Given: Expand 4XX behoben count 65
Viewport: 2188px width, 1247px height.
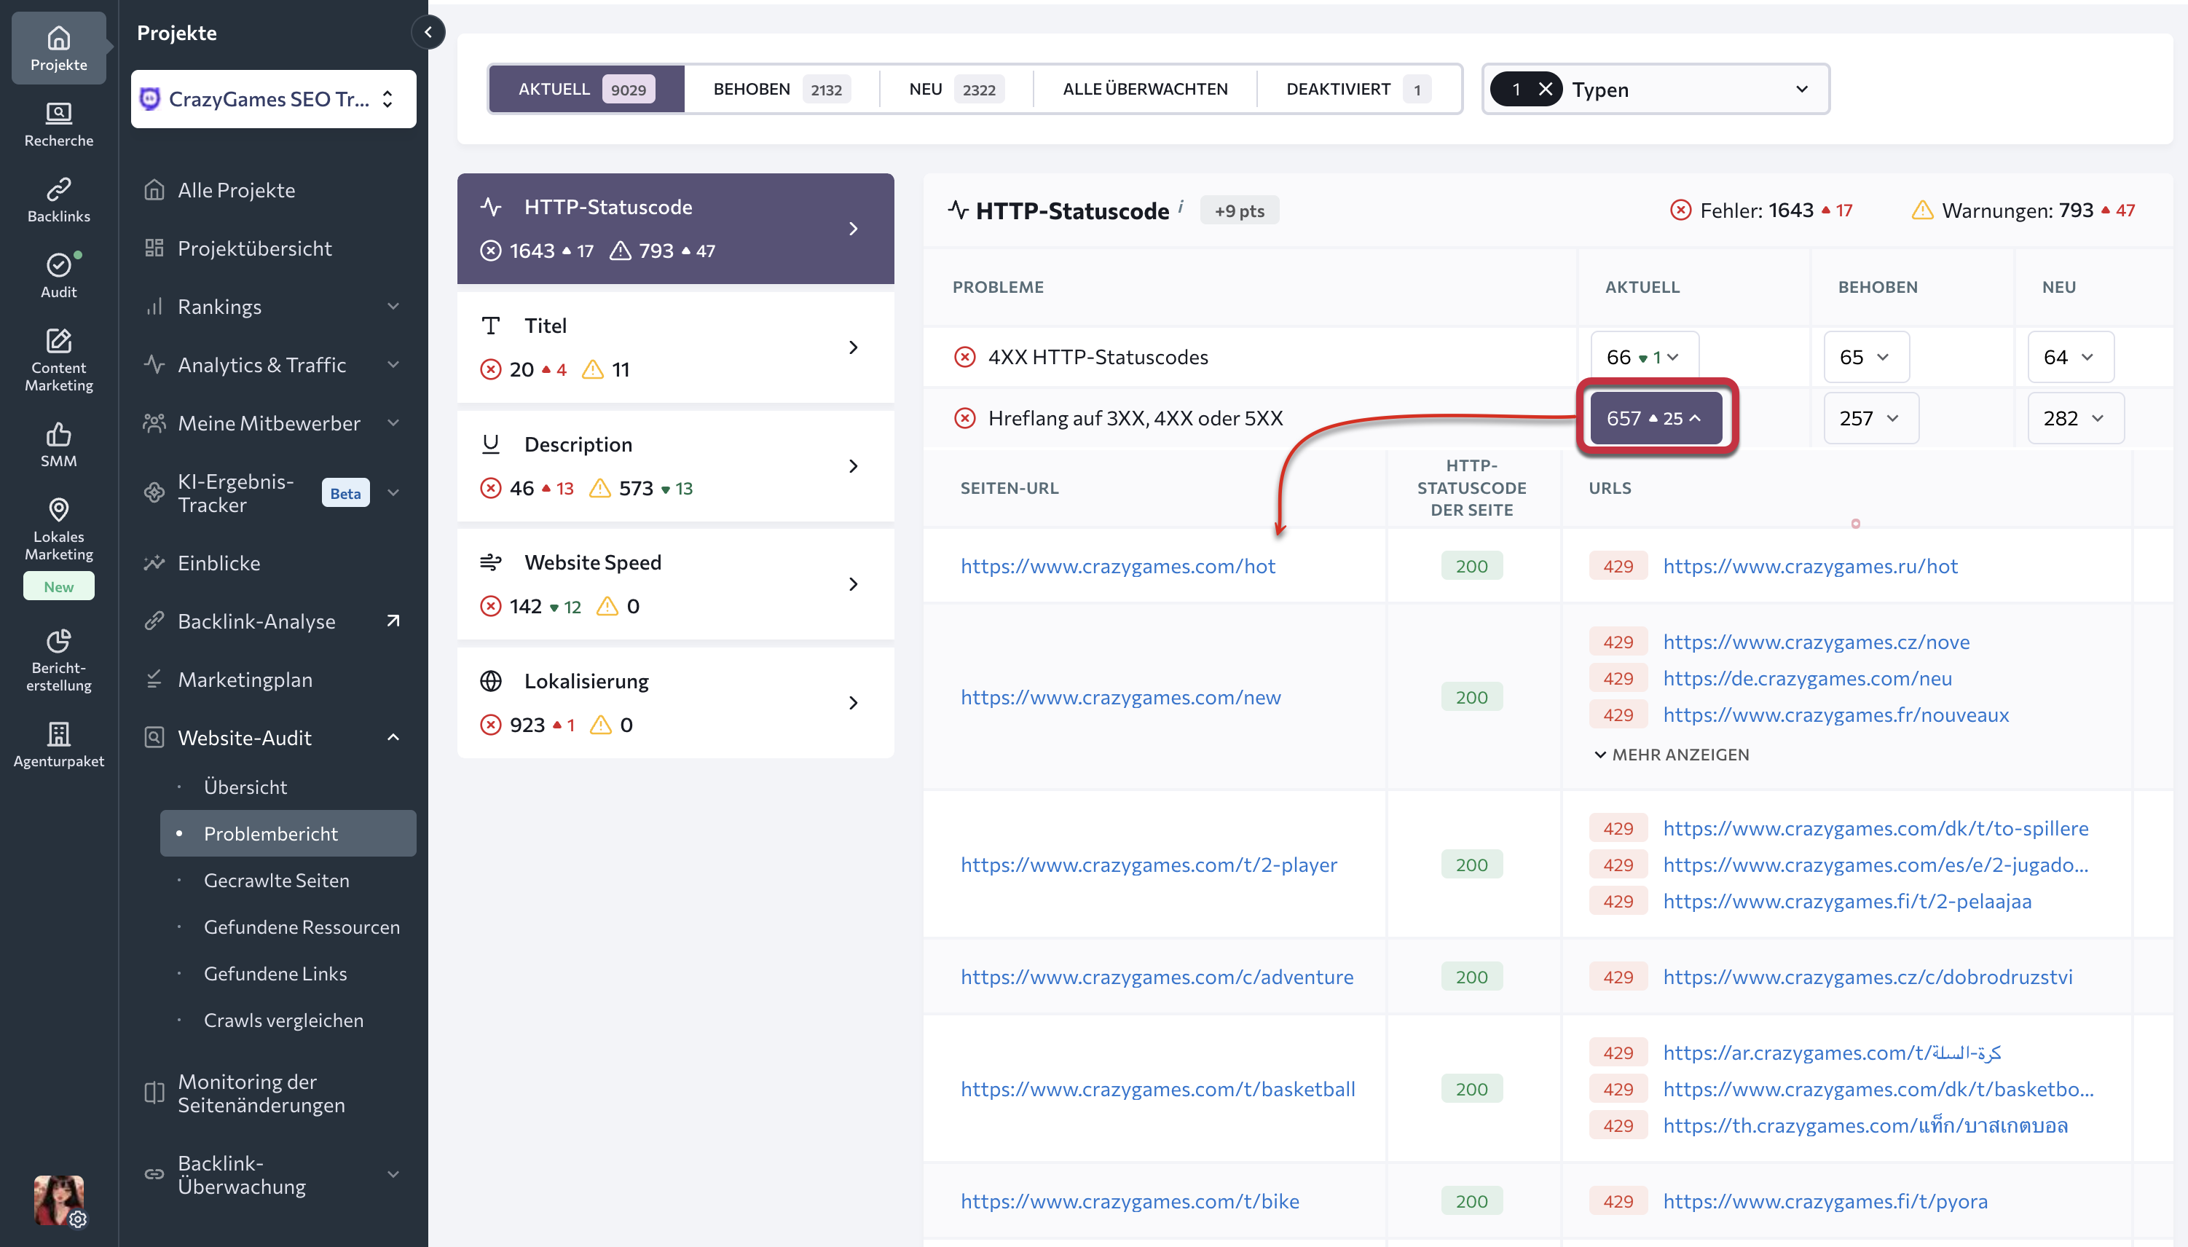Looking at the screenshot, I should (x=1866, y=357).
